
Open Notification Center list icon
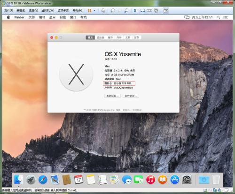click(x=226, y=17)
